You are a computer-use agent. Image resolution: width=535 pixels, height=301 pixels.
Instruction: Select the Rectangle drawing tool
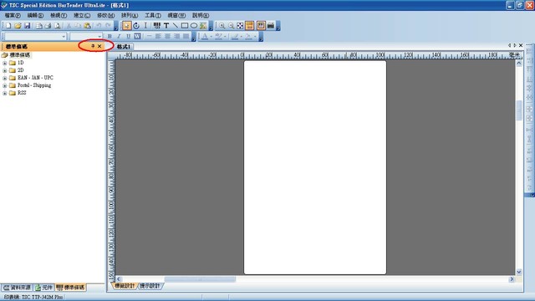185,26
